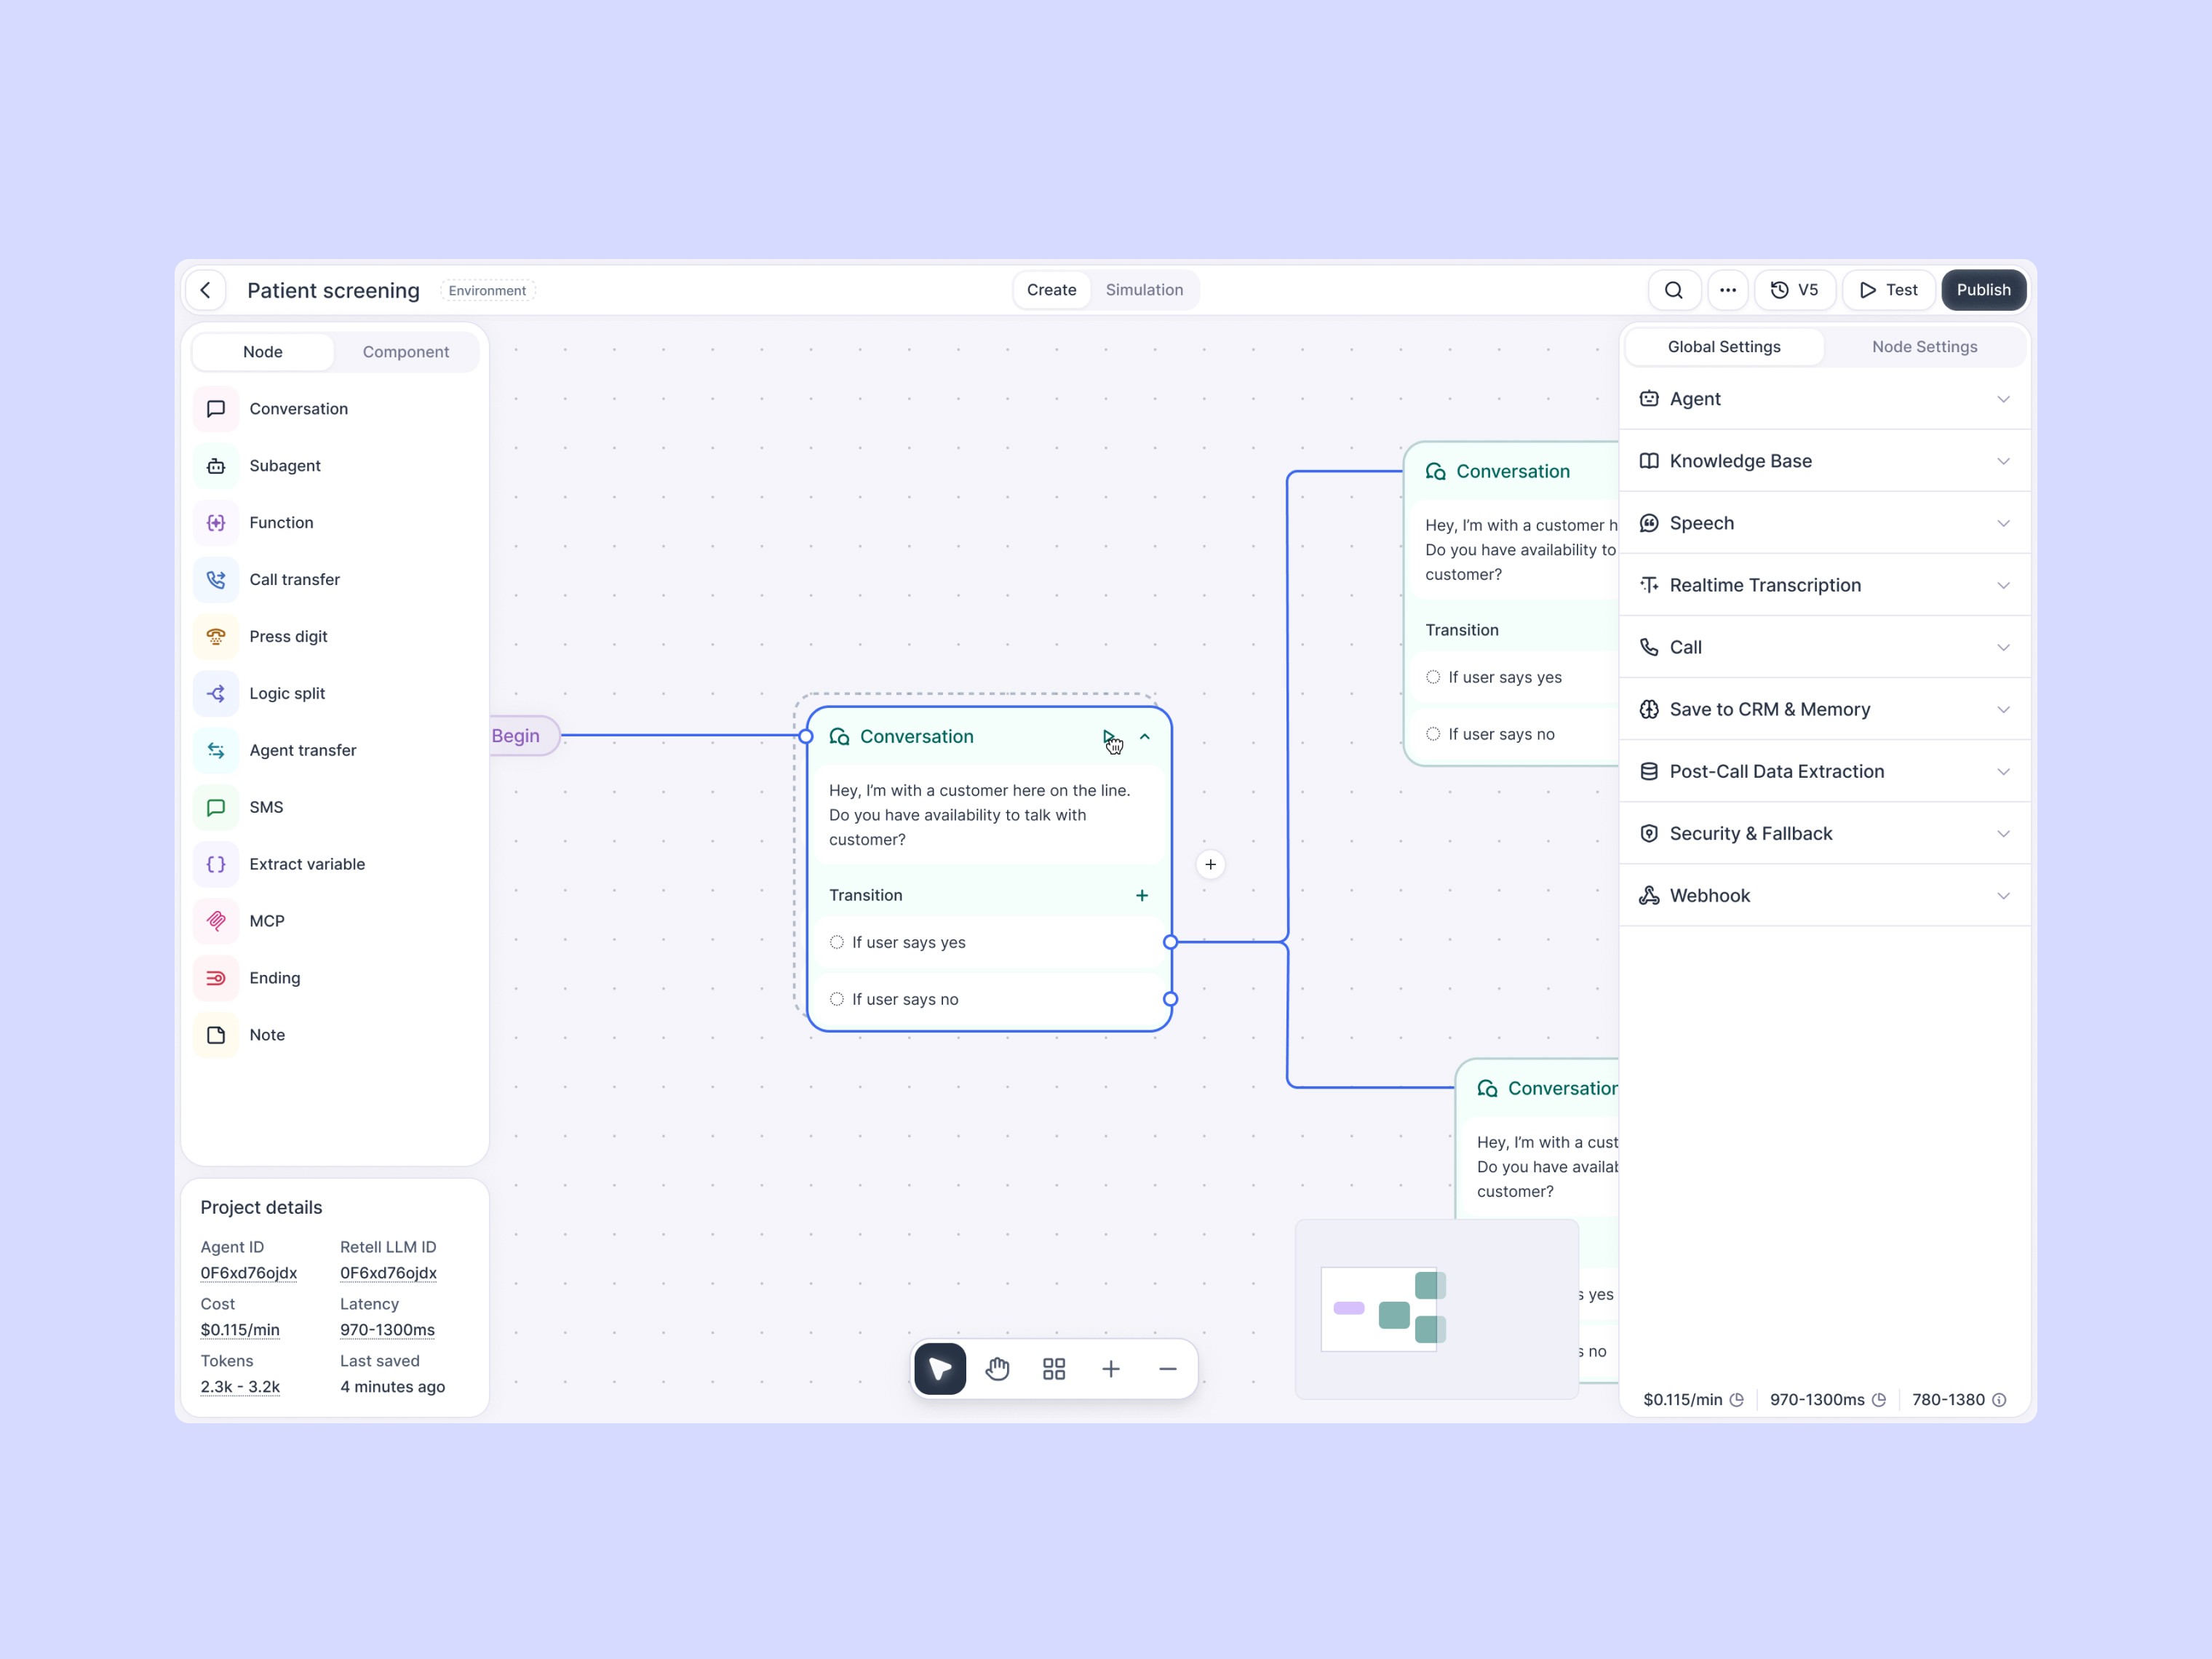Show Node Settings tab

1925,347
